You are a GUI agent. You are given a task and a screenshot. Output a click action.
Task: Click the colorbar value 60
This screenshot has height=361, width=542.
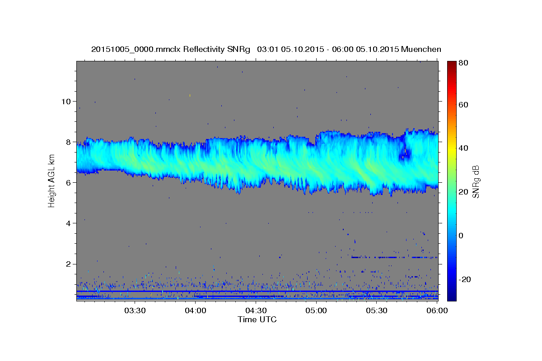click(463, 105)
